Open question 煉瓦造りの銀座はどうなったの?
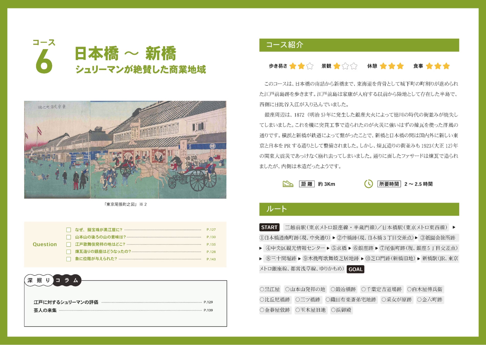 [x=103, y=252]
